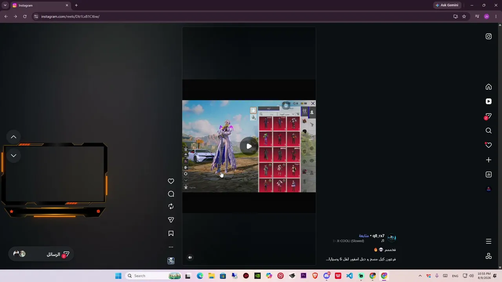Select the Instagram browser tab
The height and width of the screenshot is (282, 502).
coord(40,5)
